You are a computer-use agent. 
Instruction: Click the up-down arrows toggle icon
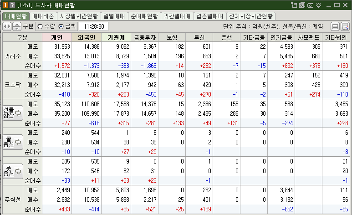(x=17, y=26)
